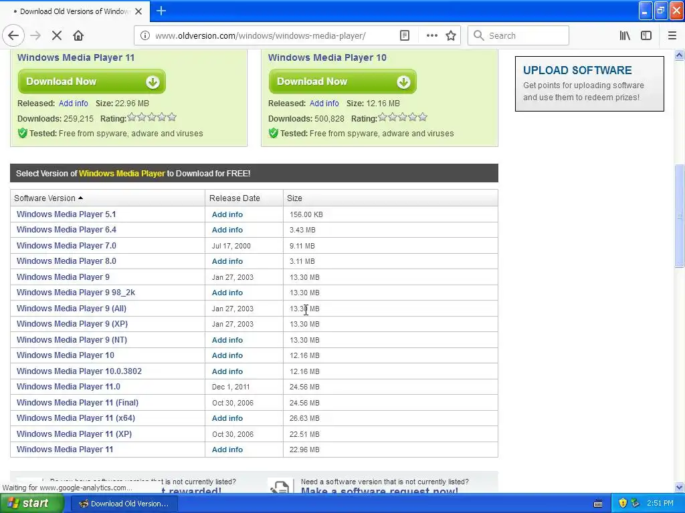Open Windows Media Player 9 98_2k link

pyautogui.click(x=76, y=293)
